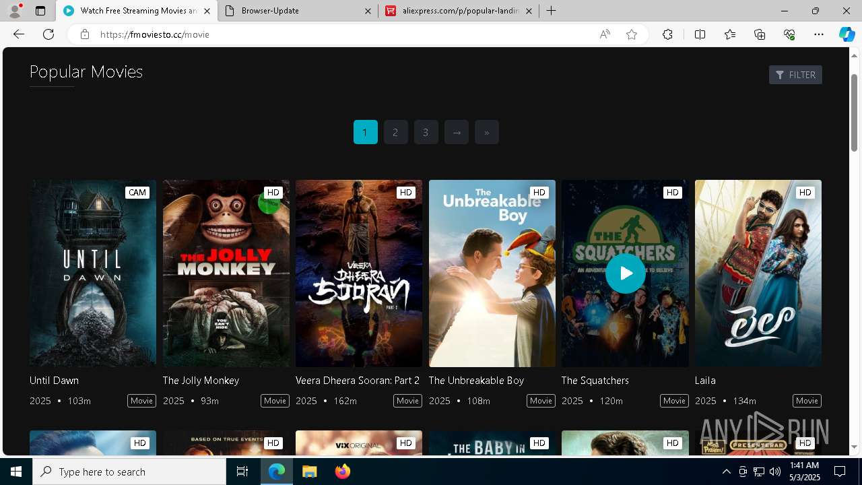
Task: Add this page to favorites via the star icon
Action: pos(632,34)
